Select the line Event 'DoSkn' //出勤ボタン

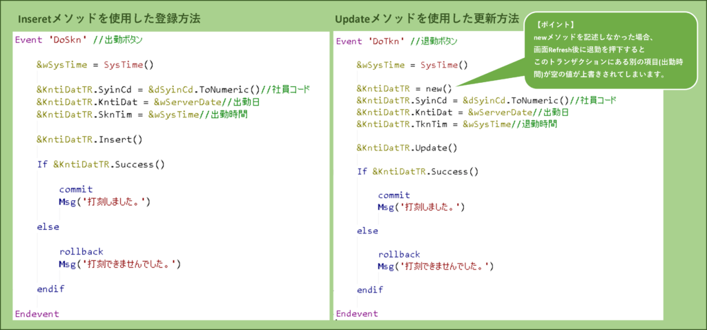[x=79, y=39]
